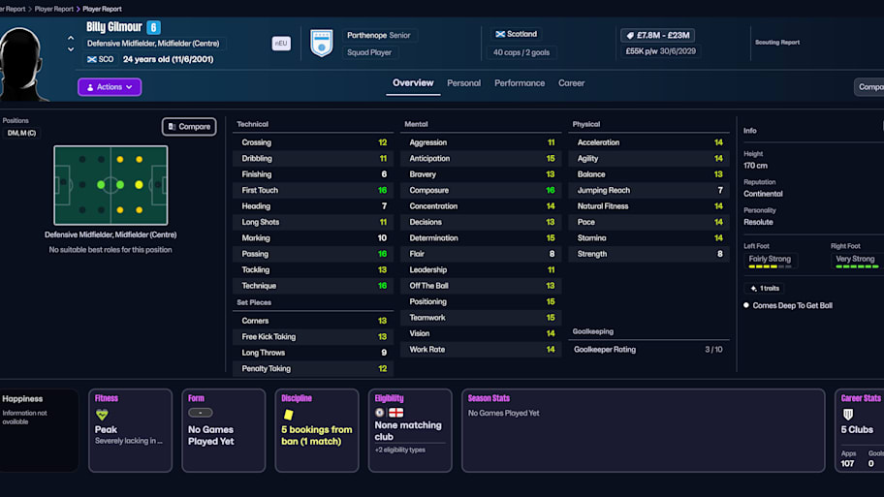Image resolution: width=884 pixels, height=497 pixels.
Task: Click the Crossing attribute row
Action: 313,142
